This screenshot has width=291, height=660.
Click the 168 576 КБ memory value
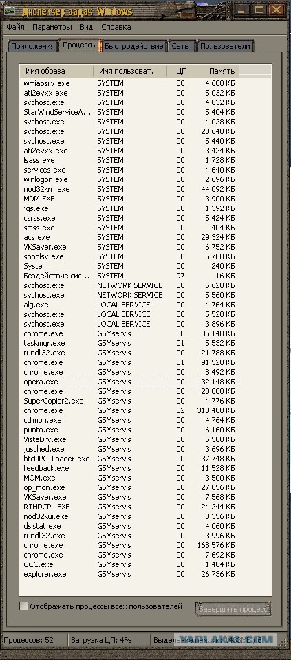(x=215, y=545)
